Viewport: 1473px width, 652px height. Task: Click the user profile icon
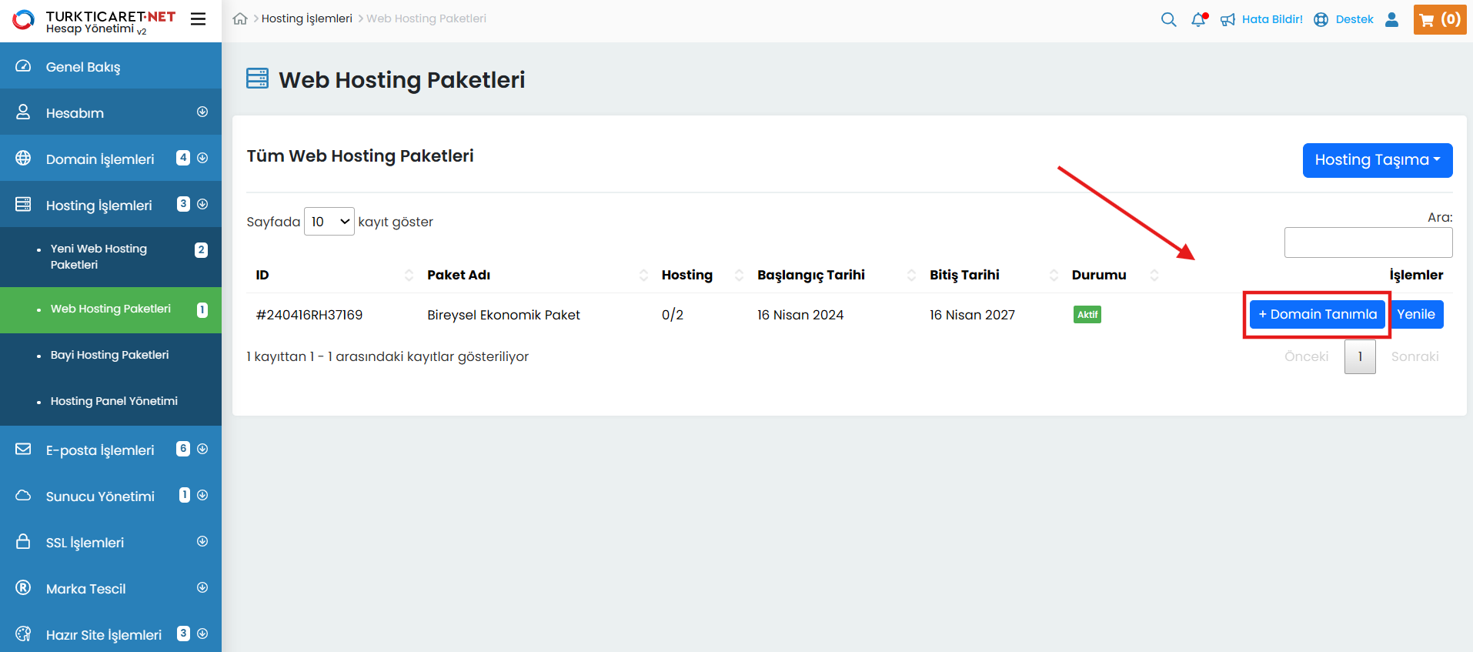point(1391,20)
